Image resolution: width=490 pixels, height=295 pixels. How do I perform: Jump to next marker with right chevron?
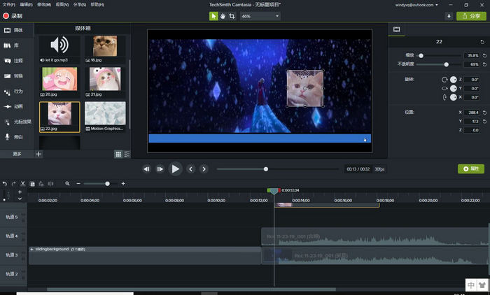204,169
